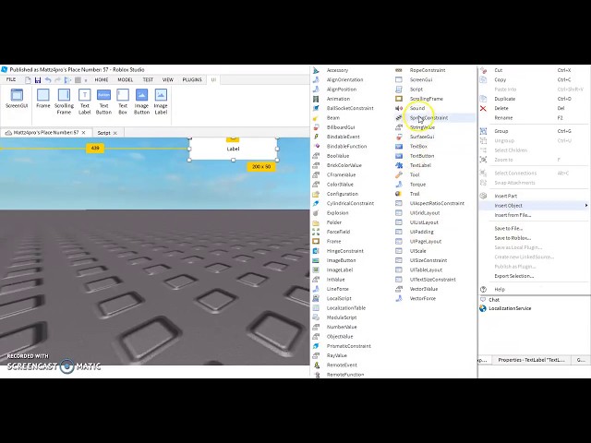The image size is (591, 443).
Task: Insert an Animation object
Action: click(338, 99)
